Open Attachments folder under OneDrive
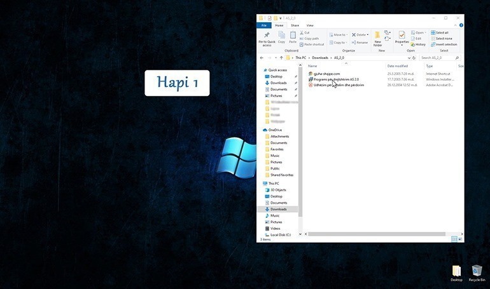This screenshot has width=490, height=289. pyautogui.click(x=277, y=136)
